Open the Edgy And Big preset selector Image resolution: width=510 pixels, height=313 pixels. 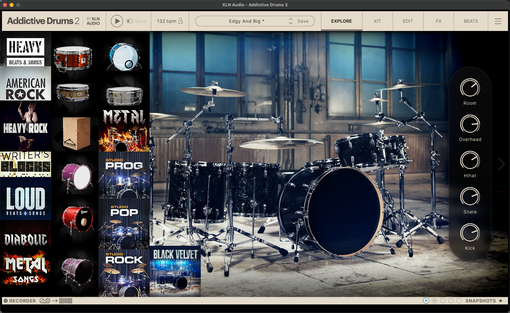click(x=247, y=21)
